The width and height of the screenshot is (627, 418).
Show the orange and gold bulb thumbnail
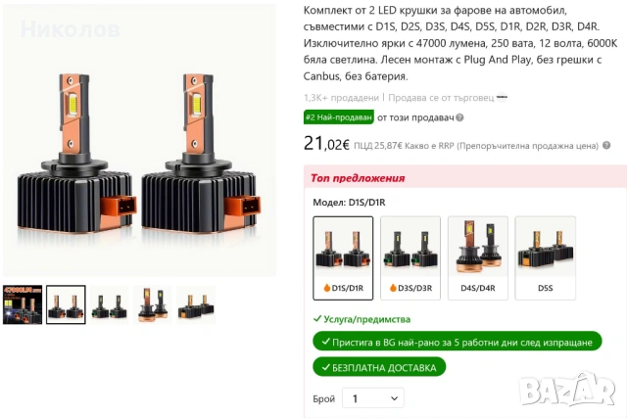[x=153, y=304]
